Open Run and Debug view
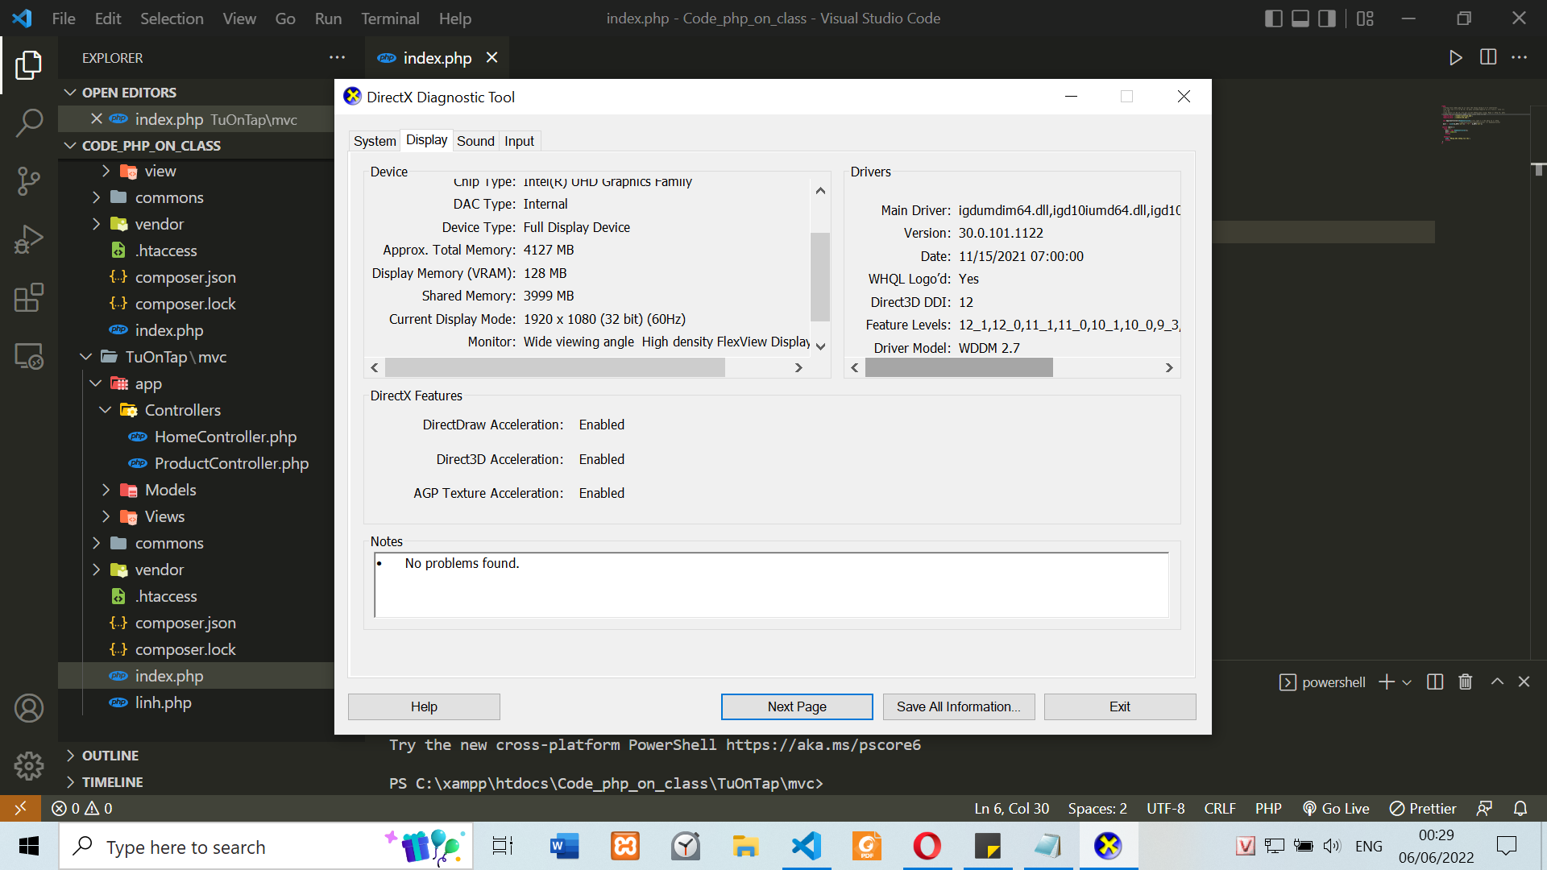 click(x=29, y=239)
